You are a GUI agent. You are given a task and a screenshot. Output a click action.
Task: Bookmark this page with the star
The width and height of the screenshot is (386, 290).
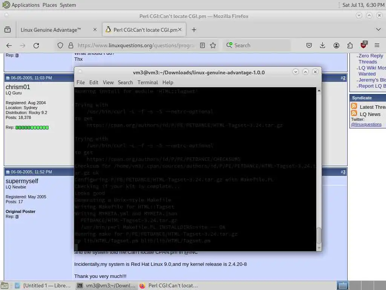(x=213, y=45)
